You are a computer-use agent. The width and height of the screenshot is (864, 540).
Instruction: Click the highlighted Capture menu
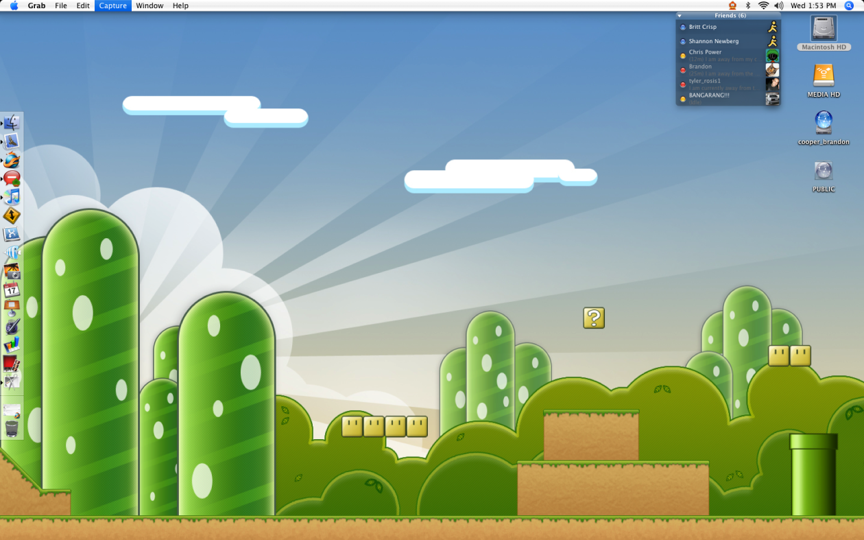pyautogui.click(x=112, y=5)
